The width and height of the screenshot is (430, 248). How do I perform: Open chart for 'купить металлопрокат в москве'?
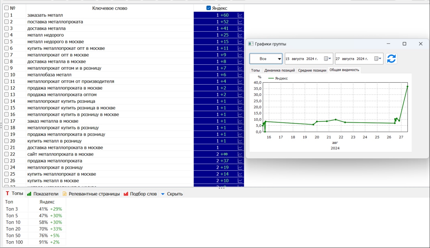(240, 174)
